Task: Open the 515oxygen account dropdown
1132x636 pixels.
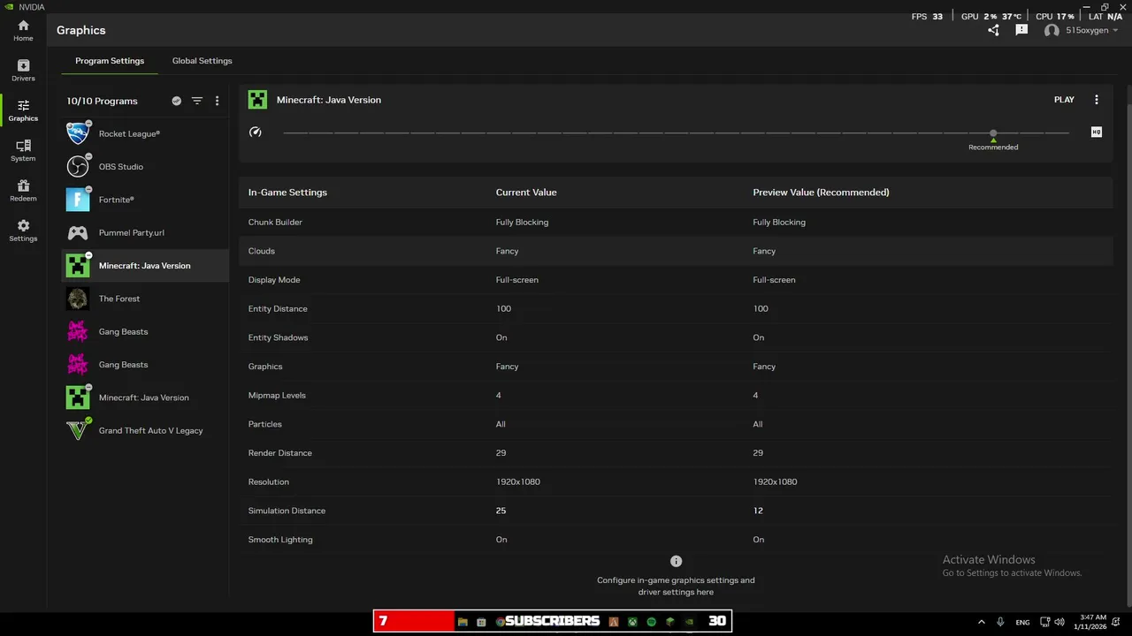Action: click(x=1081, y=30)
